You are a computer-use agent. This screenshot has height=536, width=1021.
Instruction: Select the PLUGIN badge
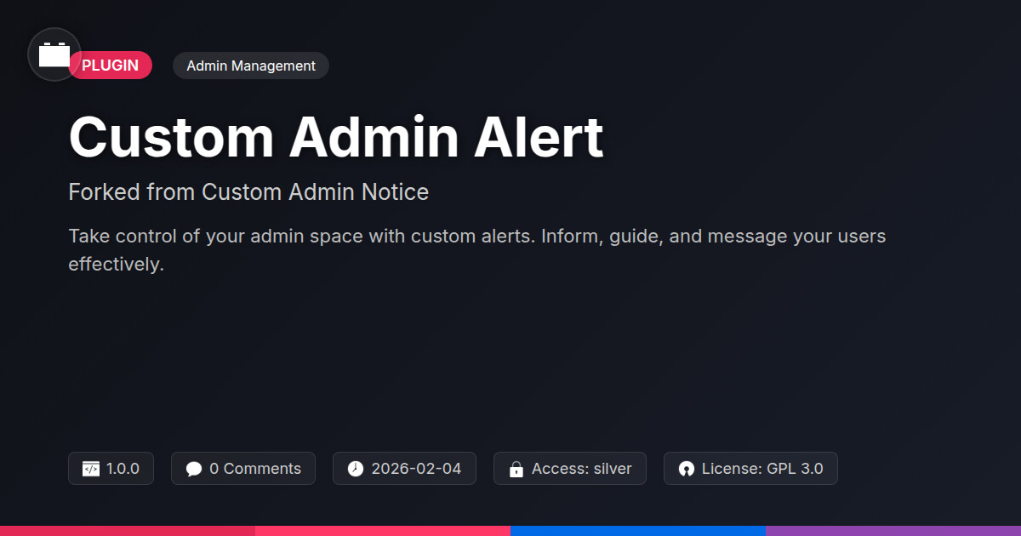point(111,66)
